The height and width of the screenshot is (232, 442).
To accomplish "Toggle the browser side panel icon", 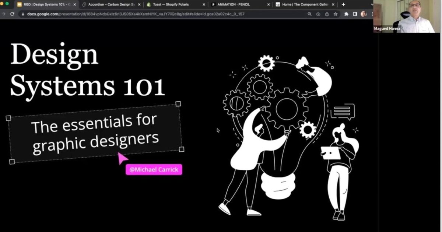I will [x=355, y=14].
